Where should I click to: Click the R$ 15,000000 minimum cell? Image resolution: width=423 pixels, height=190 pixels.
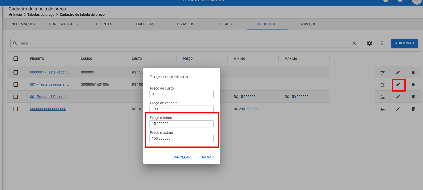(x=245, y=97)
